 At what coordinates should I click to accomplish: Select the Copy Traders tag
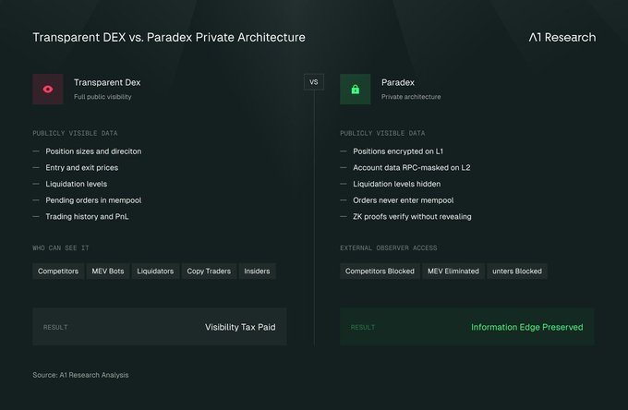point(209,271)
